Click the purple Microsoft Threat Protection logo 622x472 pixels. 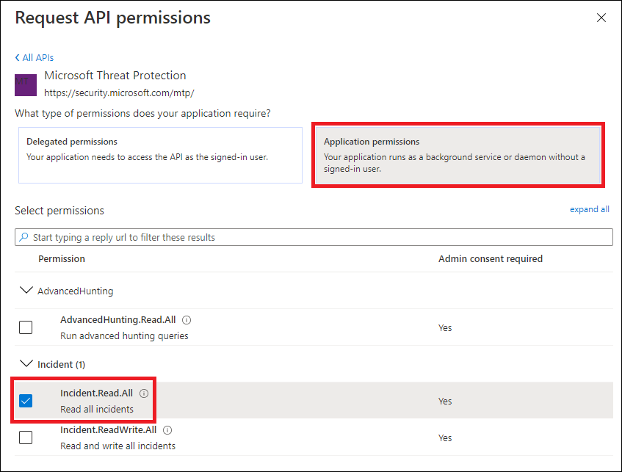[x=26, y=85]
